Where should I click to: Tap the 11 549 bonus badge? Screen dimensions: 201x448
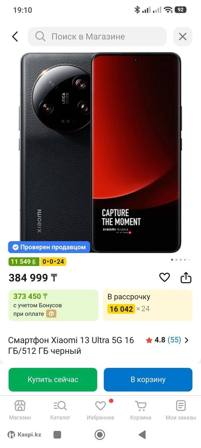click(x=24, y=262)
